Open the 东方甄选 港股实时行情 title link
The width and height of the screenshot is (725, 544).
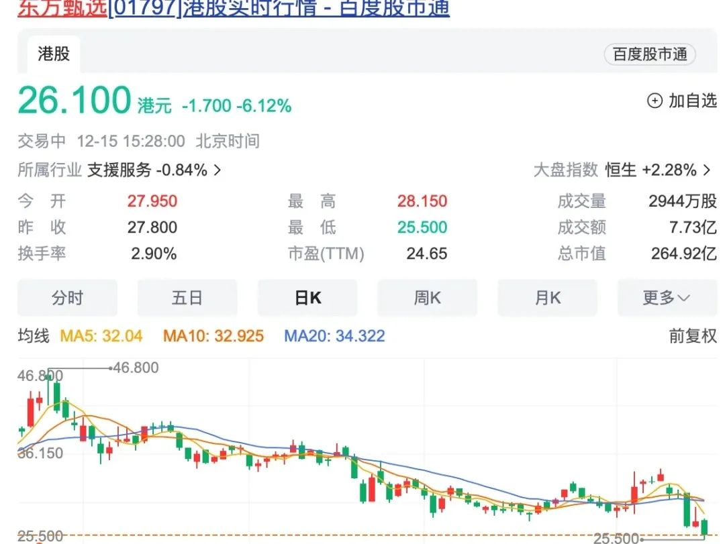pyautogui.click(x=234, y=8)
